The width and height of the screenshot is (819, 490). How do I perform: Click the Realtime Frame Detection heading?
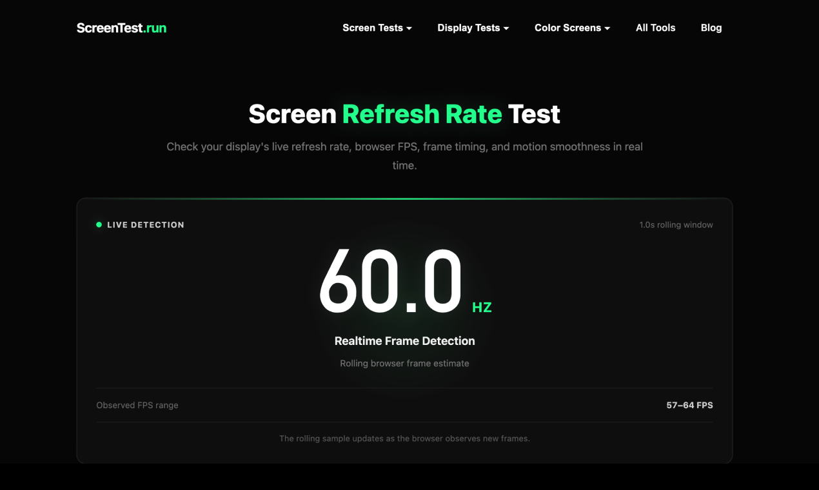coord(404,341)
